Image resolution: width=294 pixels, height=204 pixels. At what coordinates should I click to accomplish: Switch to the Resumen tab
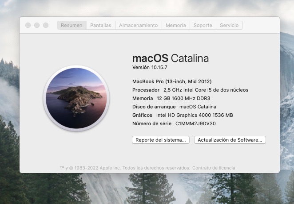(x=72, y=25)
